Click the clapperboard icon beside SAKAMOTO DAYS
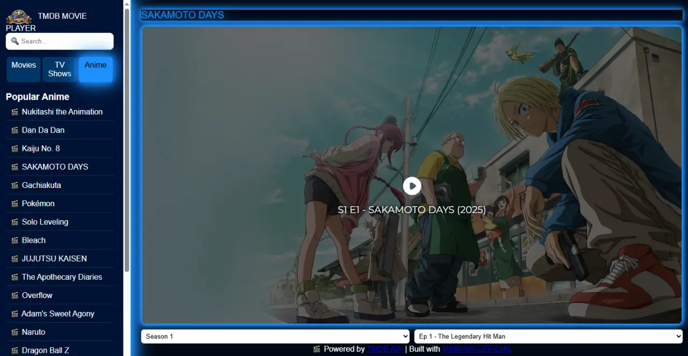The image size is (688, 356). point(15,167)
